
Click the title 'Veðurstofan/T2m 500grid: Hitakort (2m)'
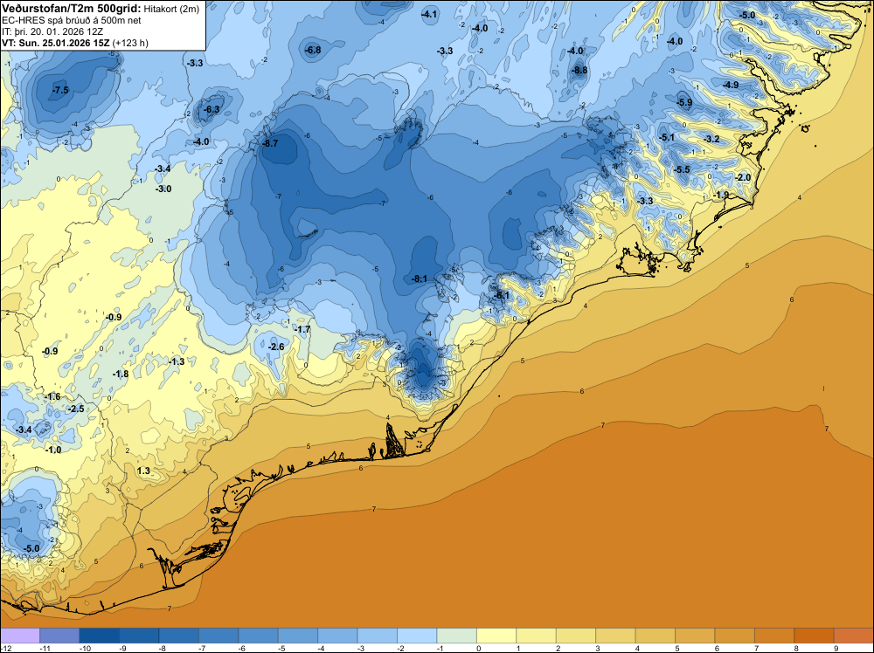tap(101, 8)
